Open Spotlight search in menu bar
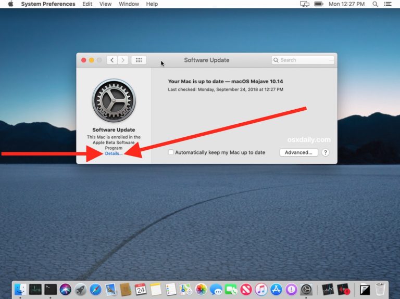Image resolution: width=400 pixels, height=299 pixels. click(x=375, y=4)
